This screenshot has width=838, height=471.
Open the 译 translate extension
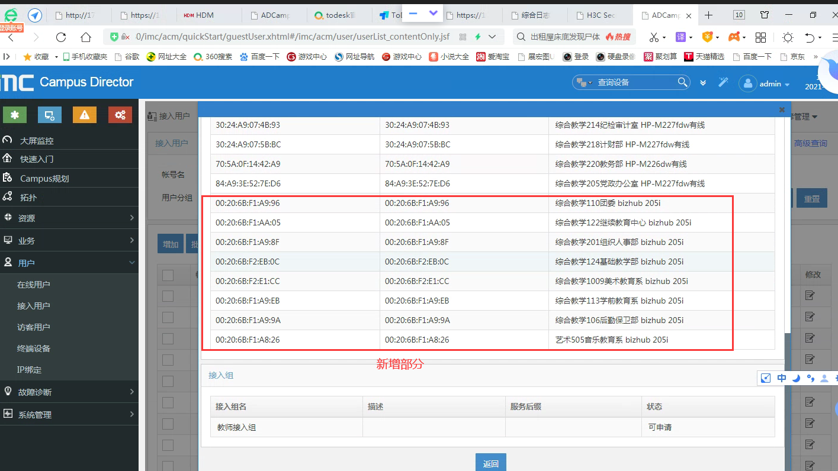pos(681,37)
